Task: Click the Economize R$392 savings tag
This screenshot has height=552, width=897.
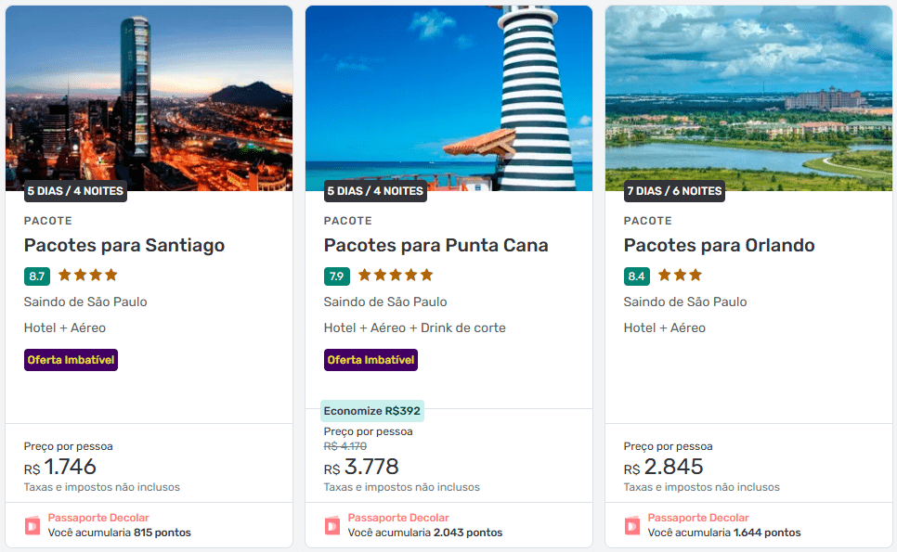Action: (372, 411)
